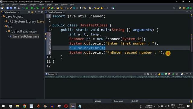This screenshot has height=109, width=193.
Task: Open the Refactor menu
Action: pos(24,5)
